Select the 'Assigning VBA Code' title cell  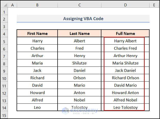[83, 19]
